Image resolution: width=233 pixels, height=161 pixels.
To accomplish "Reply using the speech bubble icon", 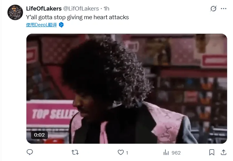I will [x=30, y=152].
